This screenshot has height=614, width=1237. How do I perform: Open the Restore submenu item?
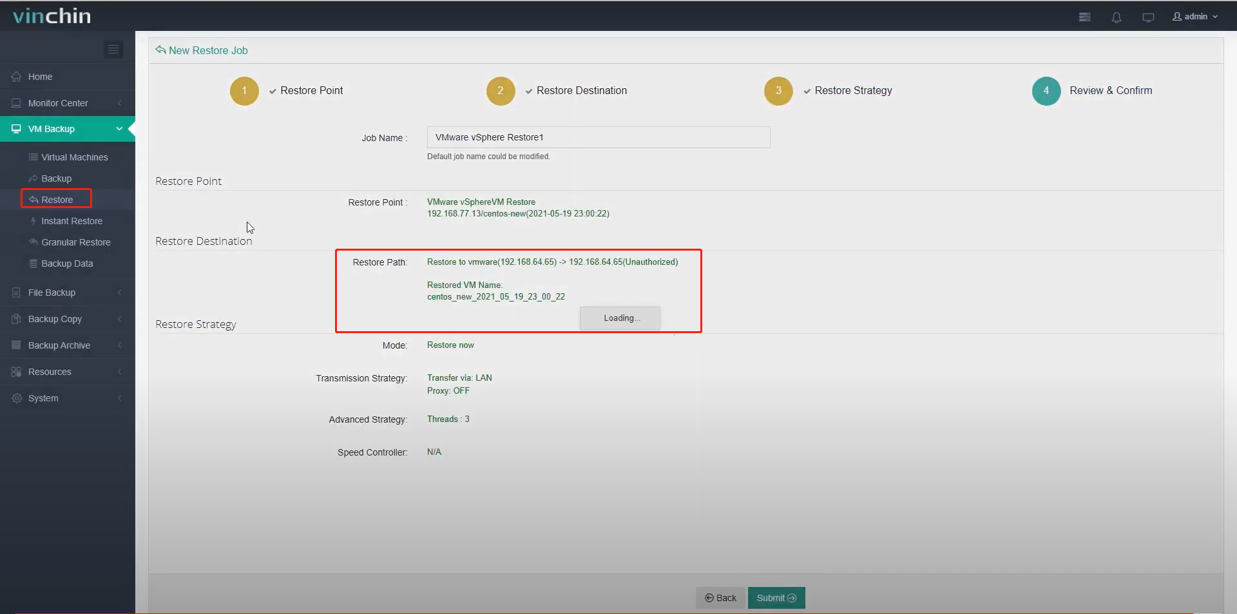(x=57, y=200)
